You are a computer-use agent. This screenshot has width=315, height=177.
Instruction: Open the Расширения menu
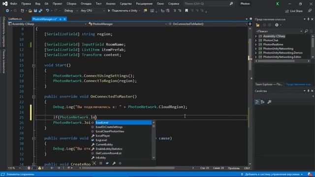pos(144,3)
